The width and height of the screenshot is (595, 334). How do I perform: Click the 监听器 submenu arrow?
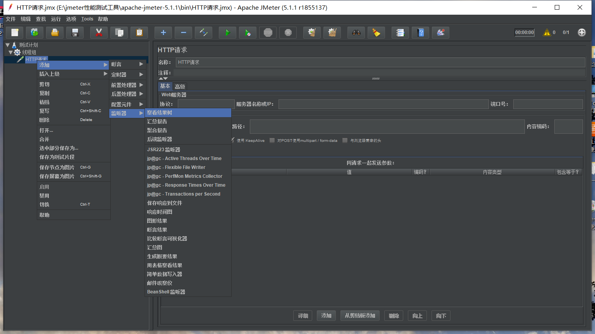point(141,113)
